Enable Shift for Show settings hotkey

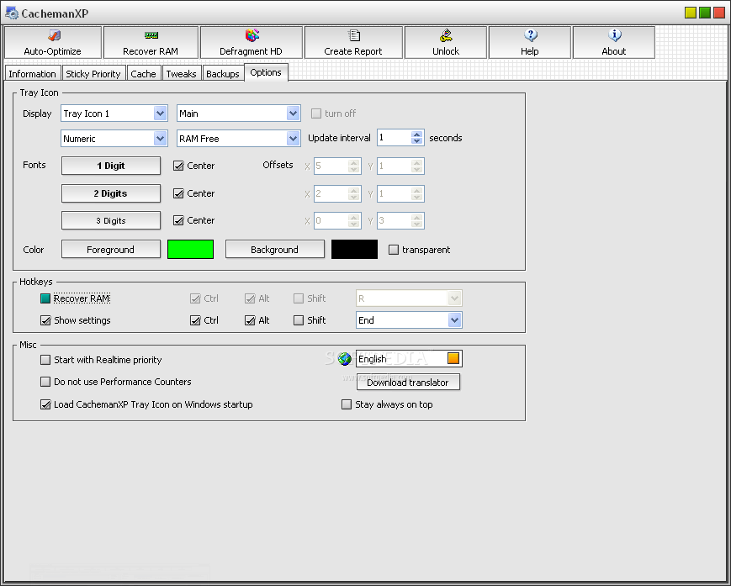[299, 320]
